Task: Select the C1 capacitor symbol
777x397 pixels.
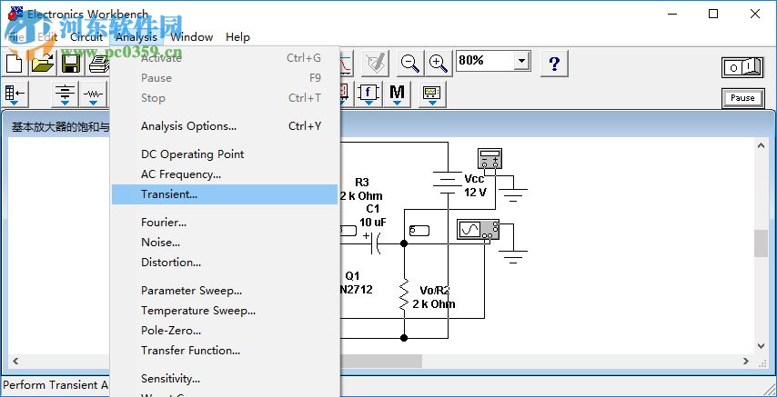Action: tap(376, 243)
